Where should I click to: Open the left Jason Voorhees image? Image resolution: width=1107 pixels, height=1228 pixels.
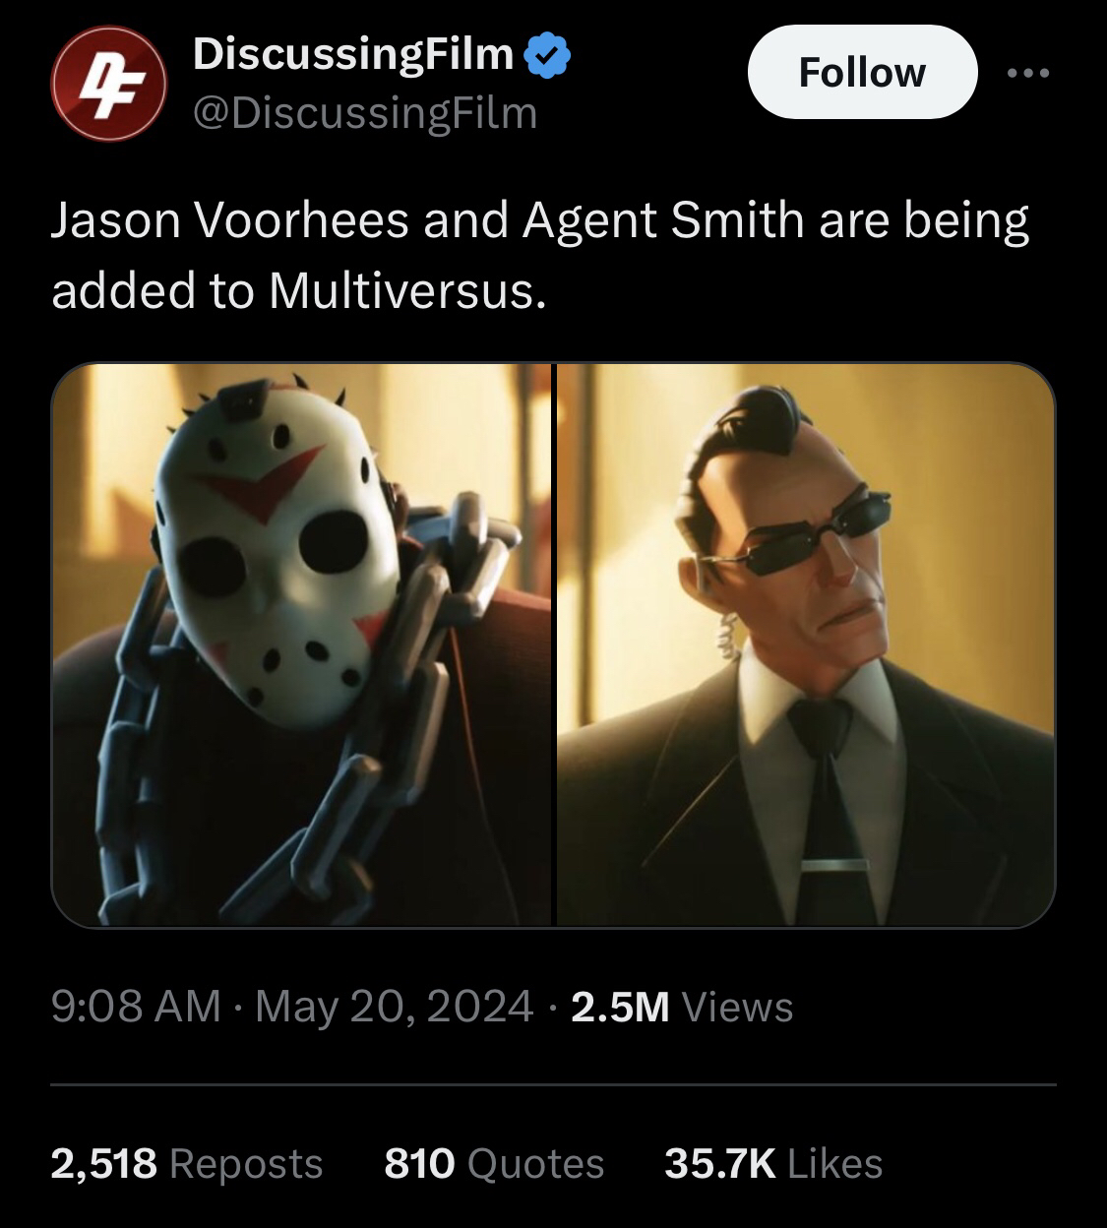coord(301,645)
